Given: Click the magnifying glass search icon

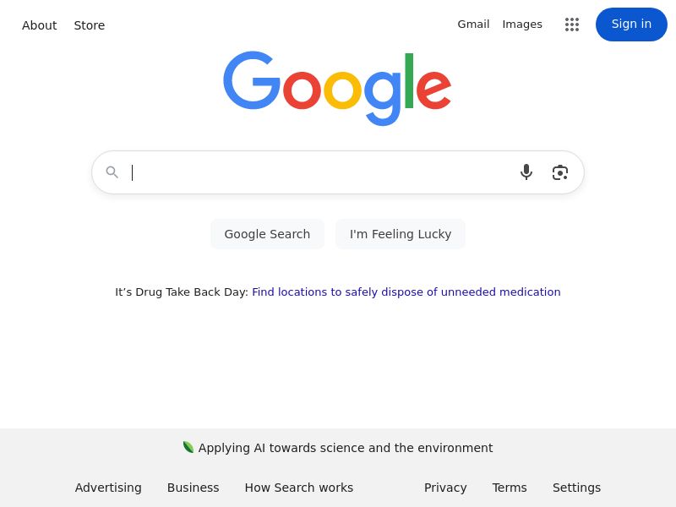Looking at the screenshot, I should click(112, 172).
